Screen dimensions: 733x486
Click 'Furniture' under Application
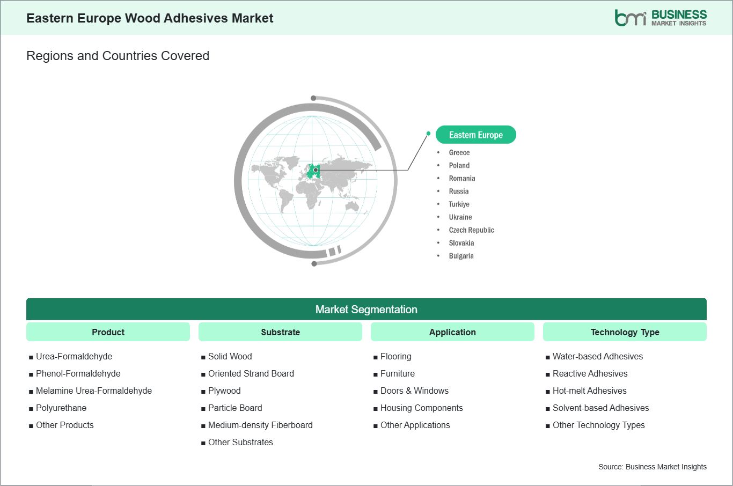point(398,373)
